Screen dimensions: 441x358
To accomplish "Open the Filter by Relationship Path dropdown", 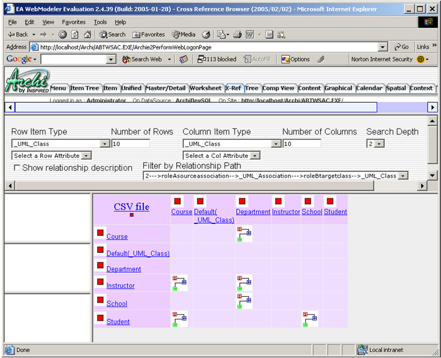I will [x=403, y=176].
